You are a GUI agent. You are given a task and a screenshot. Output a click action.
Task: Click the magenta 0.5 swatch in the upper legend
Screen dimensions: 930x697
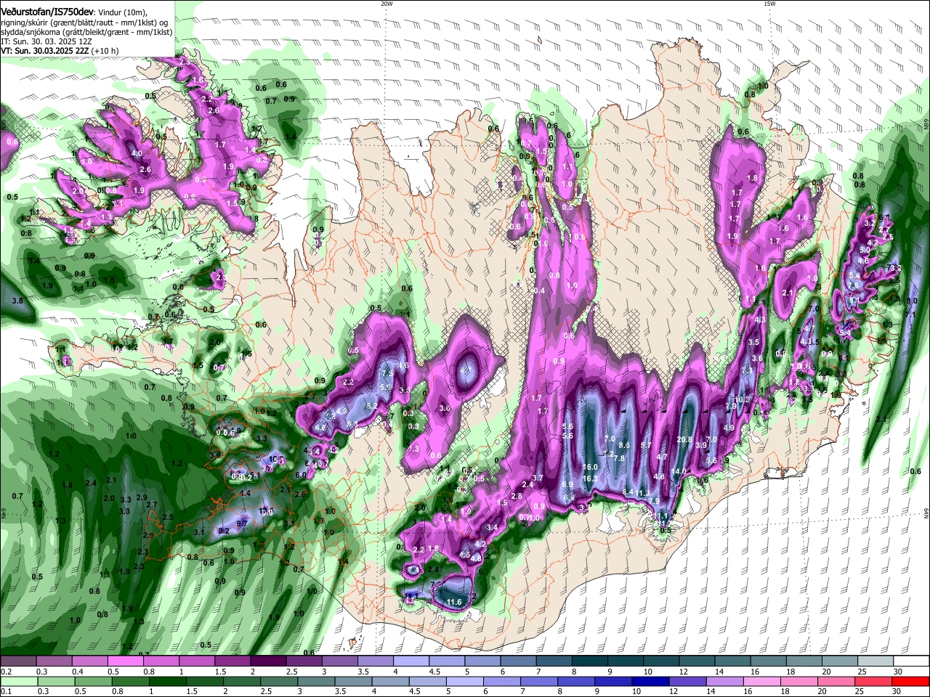(x=125, y=661)
